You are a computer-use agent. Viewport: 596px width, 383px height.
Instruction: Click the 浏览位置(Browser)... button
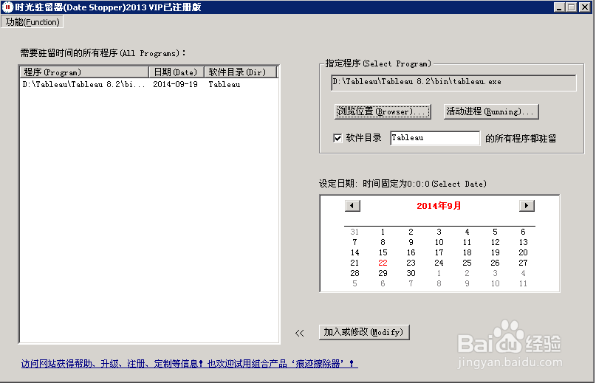coord(383,111)
